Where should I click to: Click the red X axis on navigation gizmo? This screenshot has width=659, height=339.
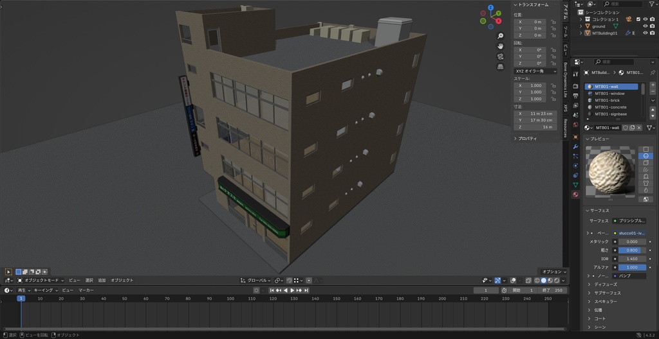pyautogui.click(x=499, y=21)
